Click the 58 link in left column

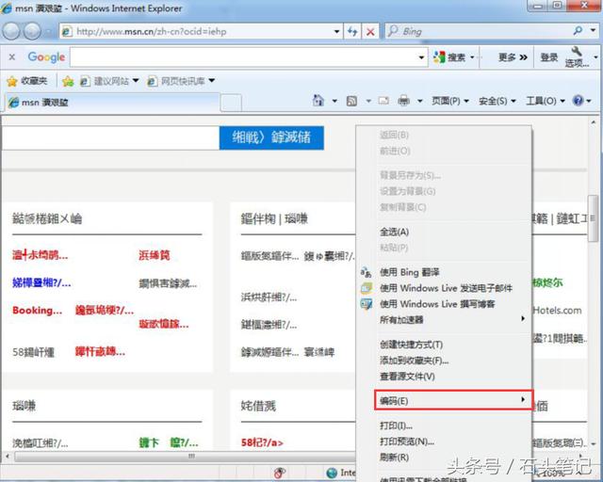tap(33, 352)
